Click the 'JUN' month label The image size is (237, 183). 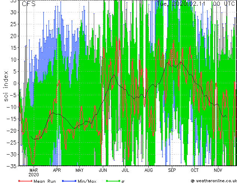tap(103, 170)
